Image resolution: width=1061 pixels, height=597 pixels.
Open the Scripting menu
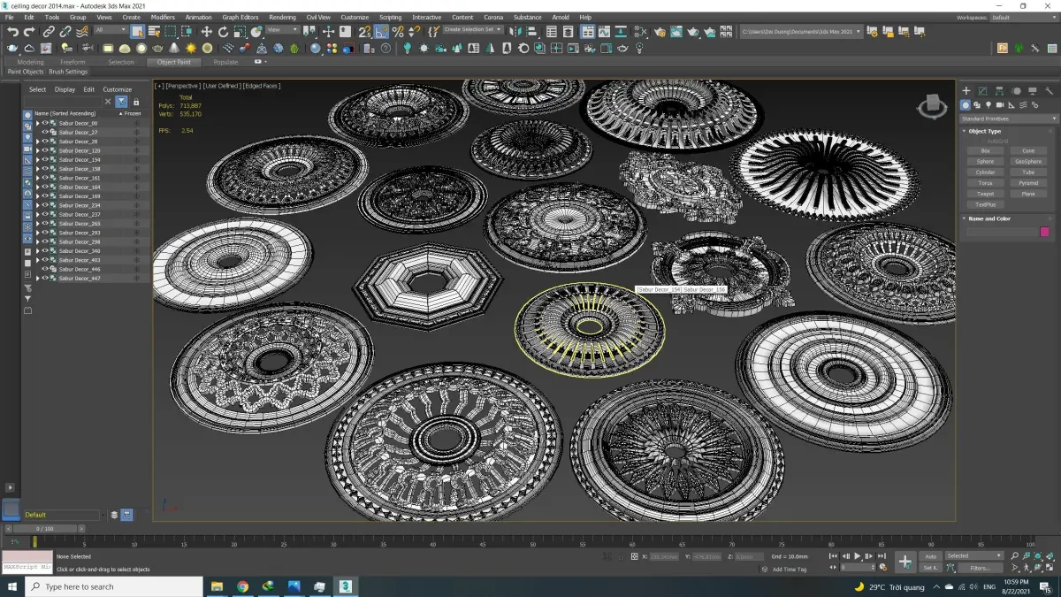(x=390, y=17)
